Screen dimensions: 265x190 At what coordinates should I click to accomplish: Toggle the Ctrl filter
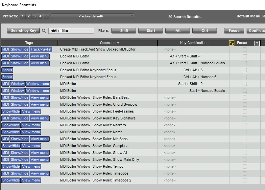[x=205, y=31]
